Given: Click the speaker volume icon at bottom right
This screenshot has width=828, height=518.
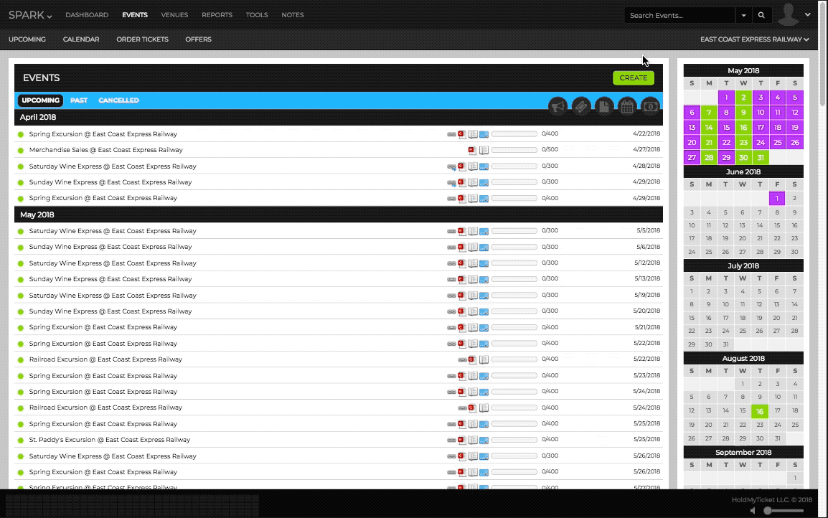Looking at the screenshot, I should tap(753, 511).
